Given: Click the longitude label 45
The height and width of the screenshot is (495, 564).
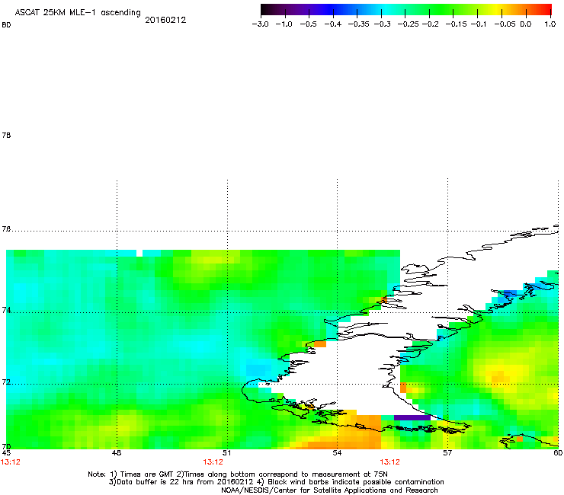Looking at the screenshot, I should 6,453.
